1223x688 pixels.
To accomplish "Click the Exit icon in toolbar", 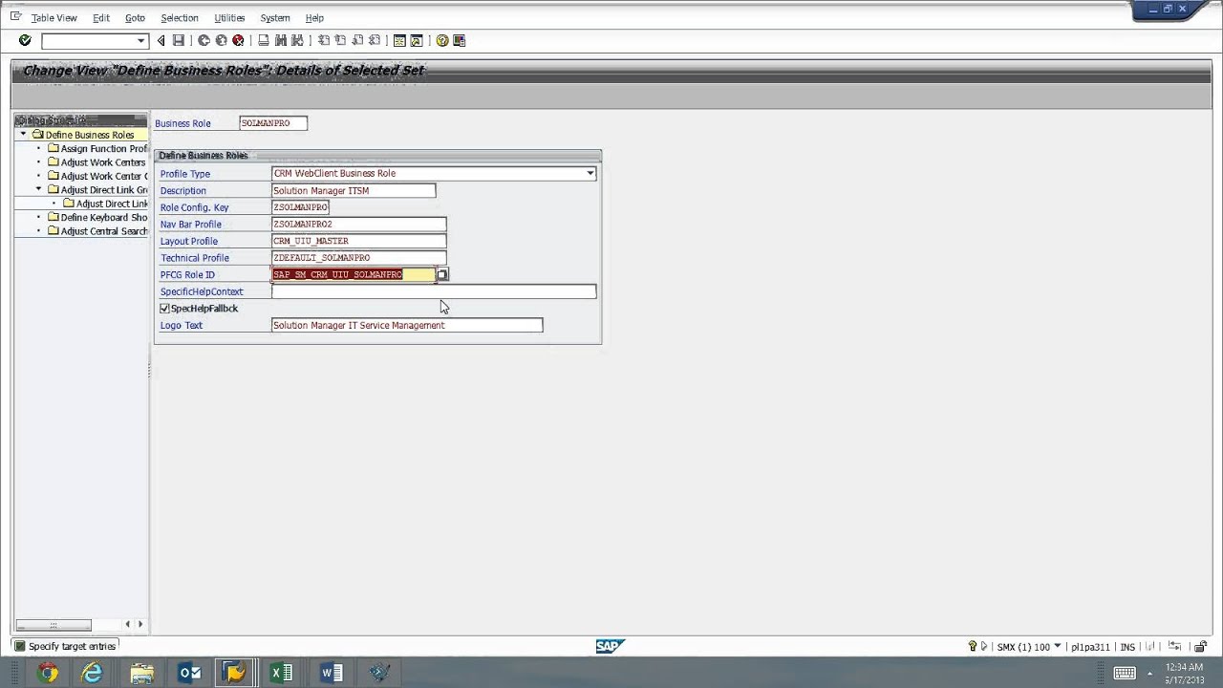I will (x=221, y=40).
